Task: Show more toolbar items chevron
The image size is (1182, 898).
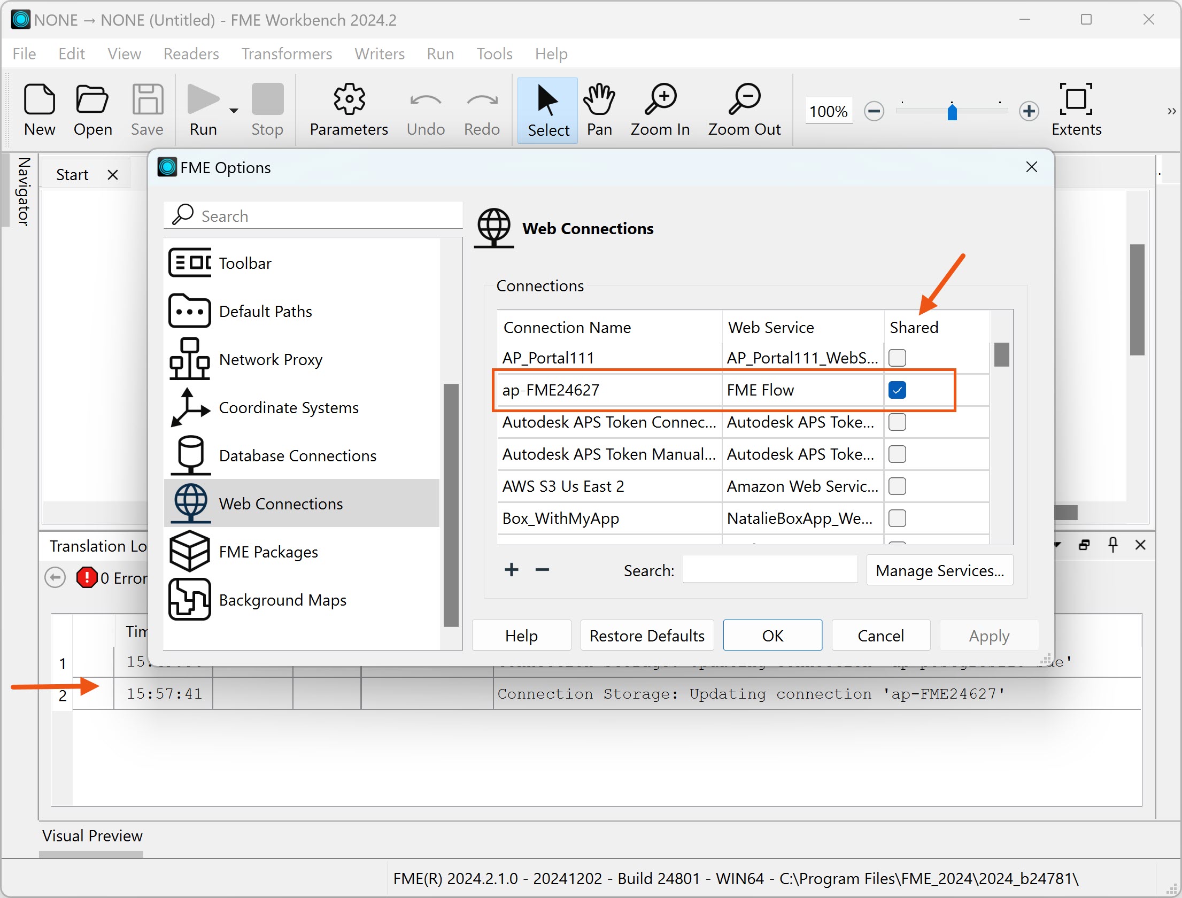Action: point(1171,111)
